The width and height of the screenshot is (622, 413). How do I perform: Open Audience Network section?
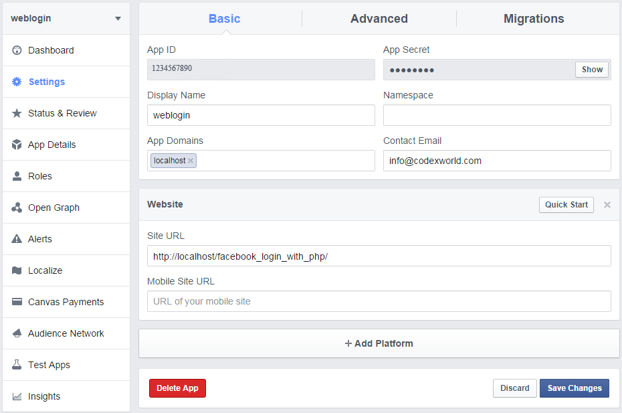coord(66,333)
